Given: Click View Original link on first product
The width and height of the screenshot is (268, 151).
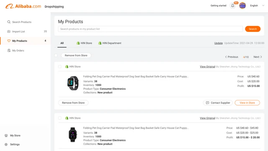Looking at the screenshot, I should [208, 67].
